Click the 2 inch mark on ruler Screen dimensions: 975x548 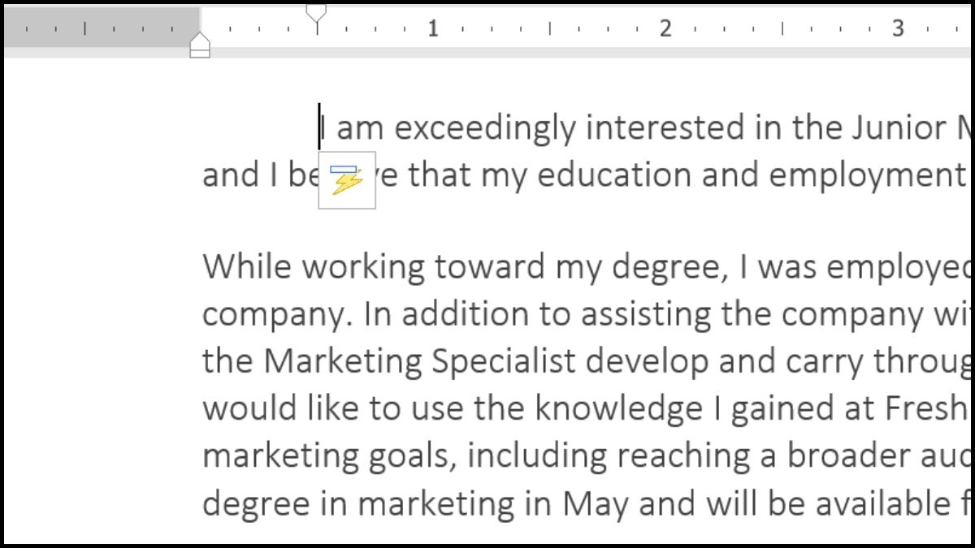click(x=665, y=28)
